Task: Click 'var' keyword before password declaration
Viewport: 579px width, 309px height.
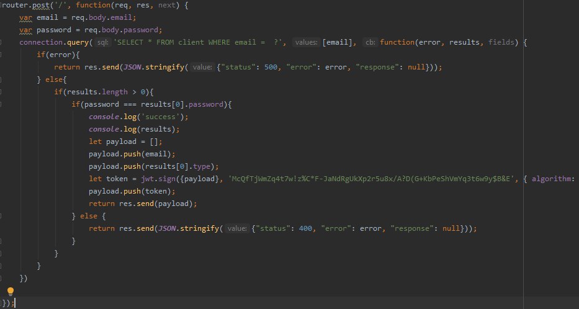Action: pyautogui.click(x=25, y=30)
